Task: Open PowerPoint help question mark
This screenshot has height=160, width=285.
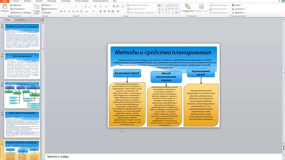Action: click(283, 1)
